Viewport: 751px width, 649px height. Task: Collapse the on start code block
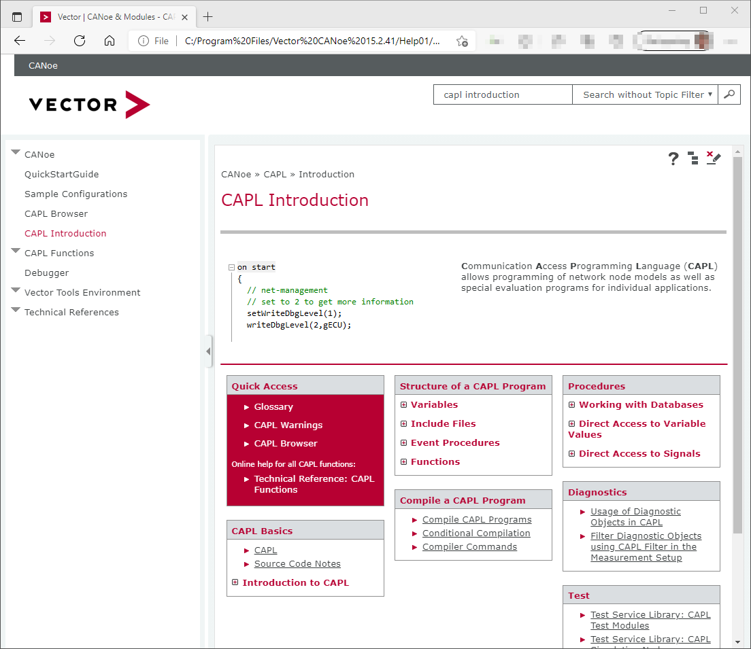click(x=231, y=268)
